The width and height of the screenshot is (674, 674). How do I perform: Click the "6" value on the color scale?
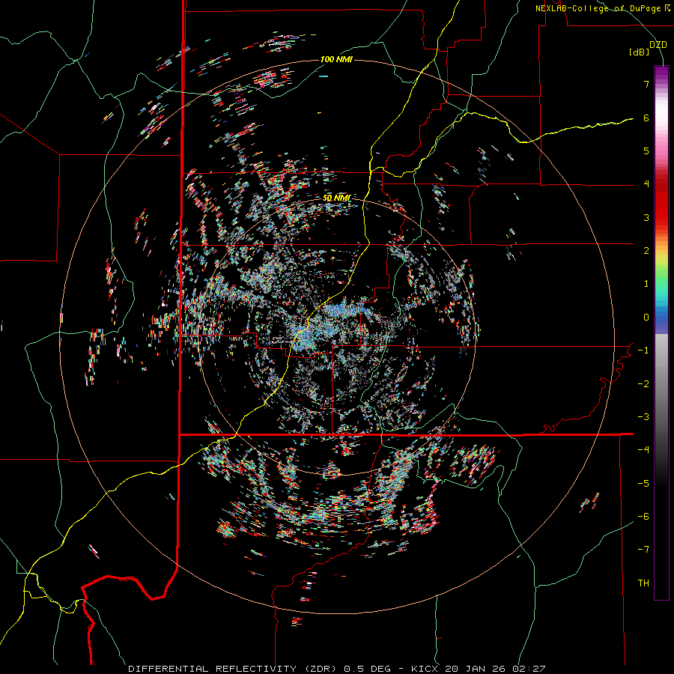click(646, 118)
